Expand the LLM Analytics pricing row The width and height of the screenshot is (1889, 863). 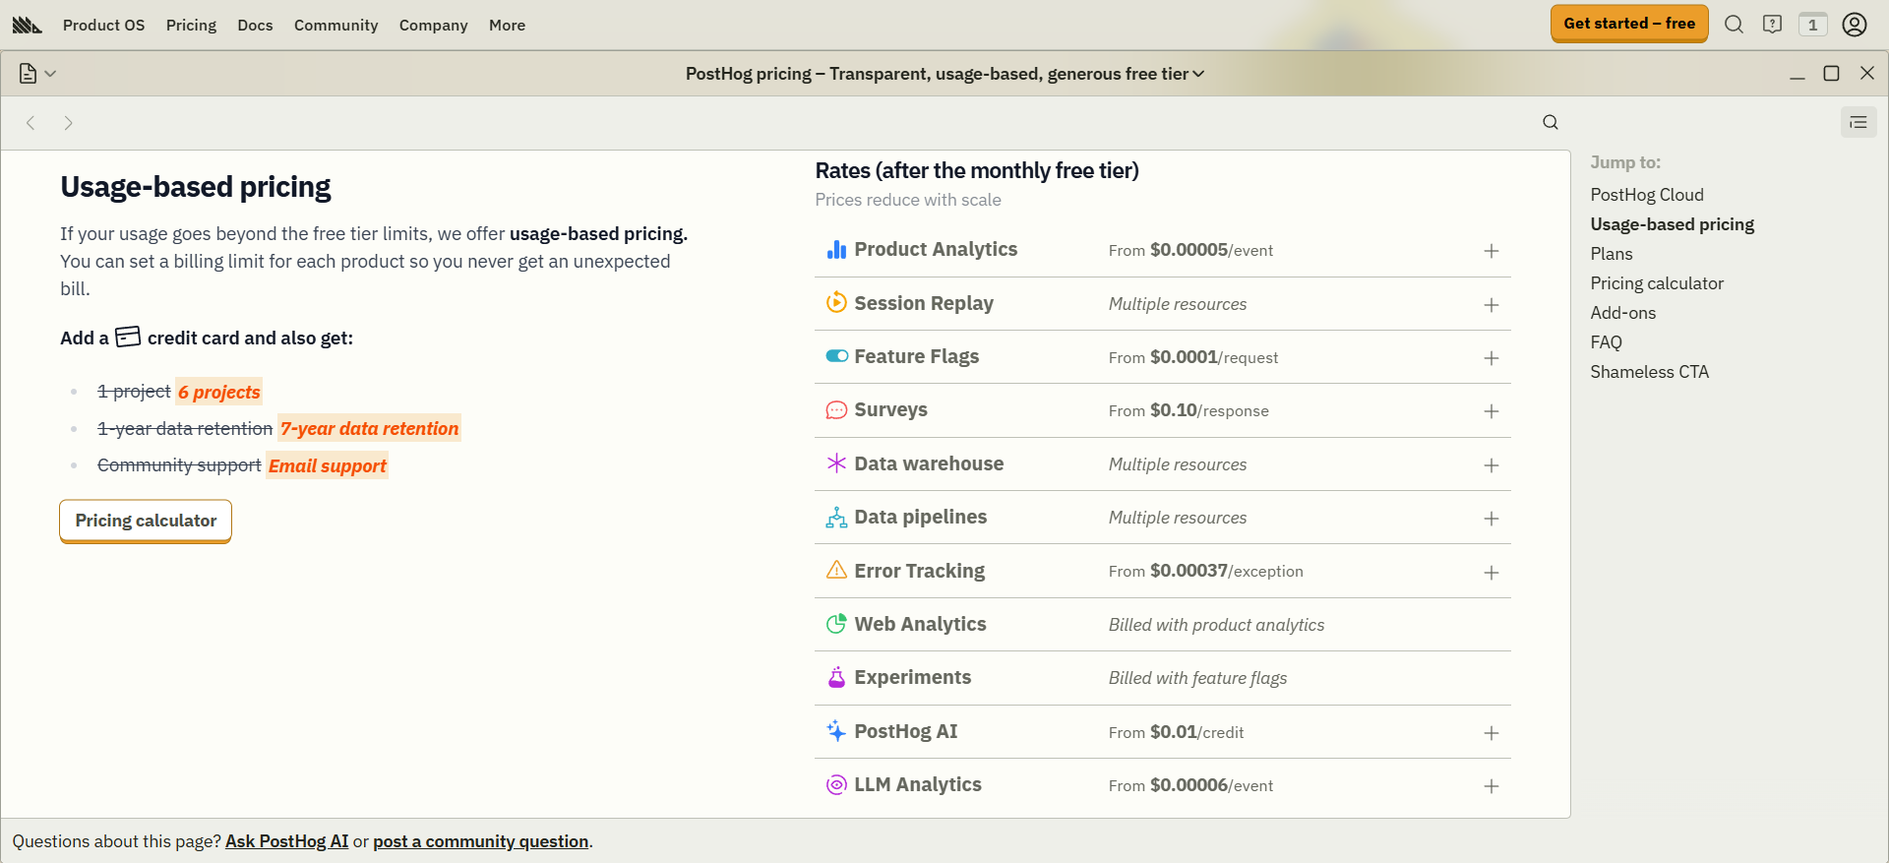coord(1491,786)
